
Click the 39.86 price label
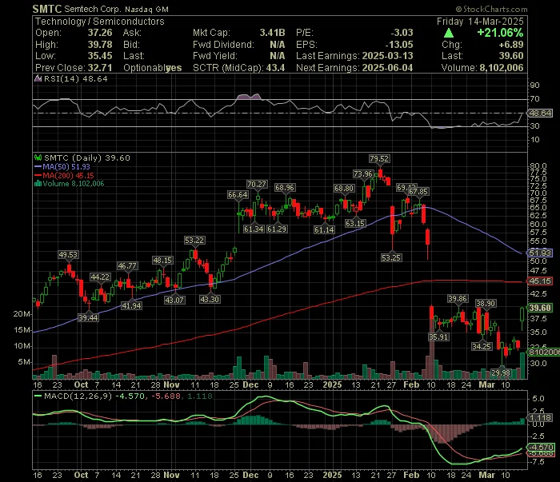pyautogui.click(x=458, y=299)
